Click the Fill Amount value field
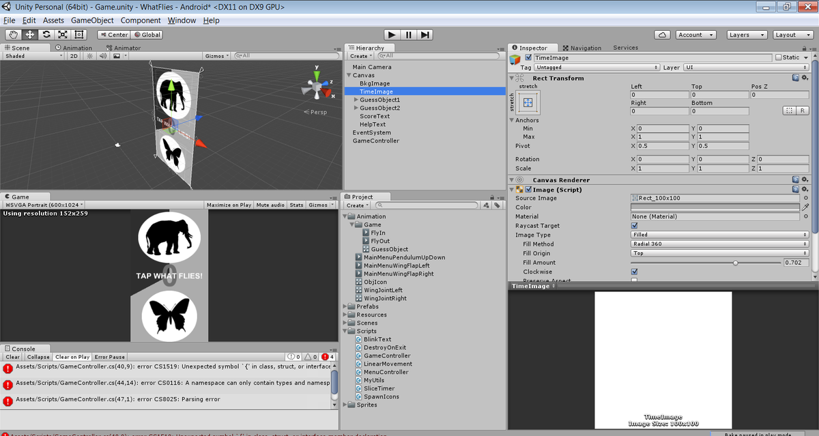819x436 pixels. point(796,263)
